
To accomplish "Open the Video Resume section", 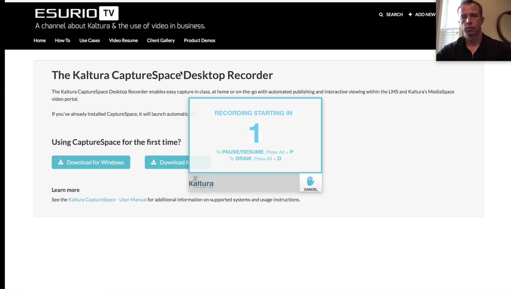I will 123,40.
